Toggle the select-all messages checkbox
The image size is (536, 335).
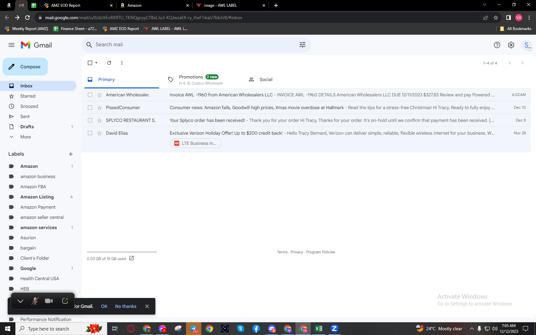[x=90, y=63]
